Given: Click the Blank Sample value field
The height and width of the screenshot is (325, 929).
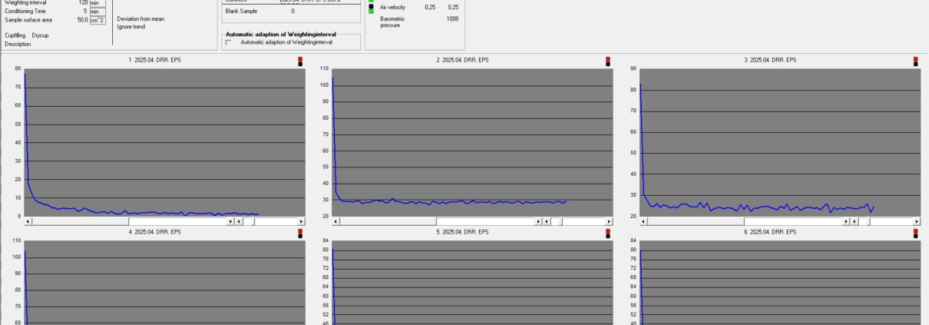Looking at the screenshot, I should pos(293,12).
